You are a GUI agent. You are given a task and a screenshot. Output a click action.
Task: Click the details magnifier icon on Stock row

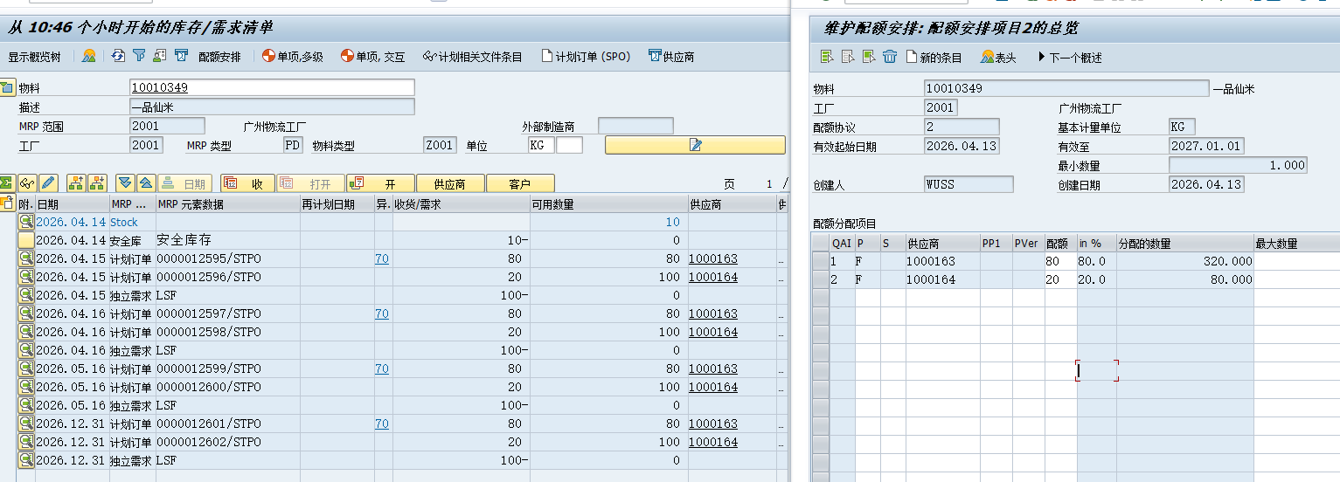(26, 222)
